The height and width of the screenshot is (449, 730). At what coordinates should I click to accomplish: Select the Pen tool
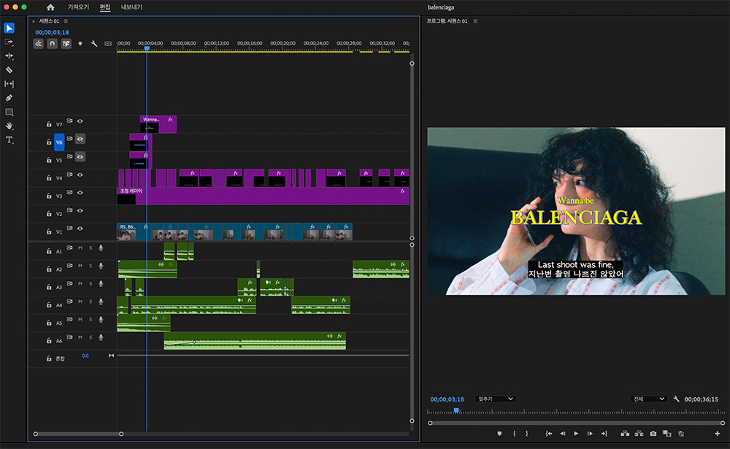coord(9,98)
